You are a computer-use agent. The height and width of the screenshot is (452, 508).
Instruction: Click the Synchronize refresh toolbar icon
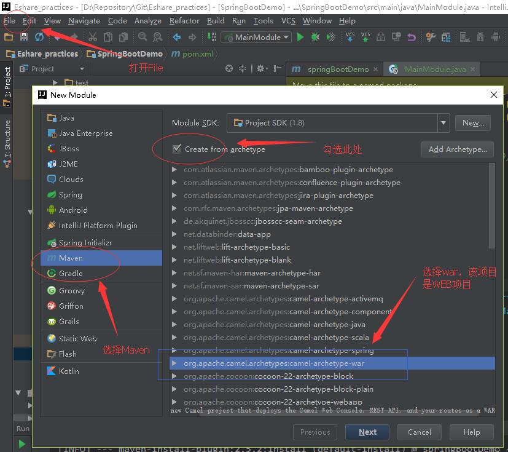39,37
